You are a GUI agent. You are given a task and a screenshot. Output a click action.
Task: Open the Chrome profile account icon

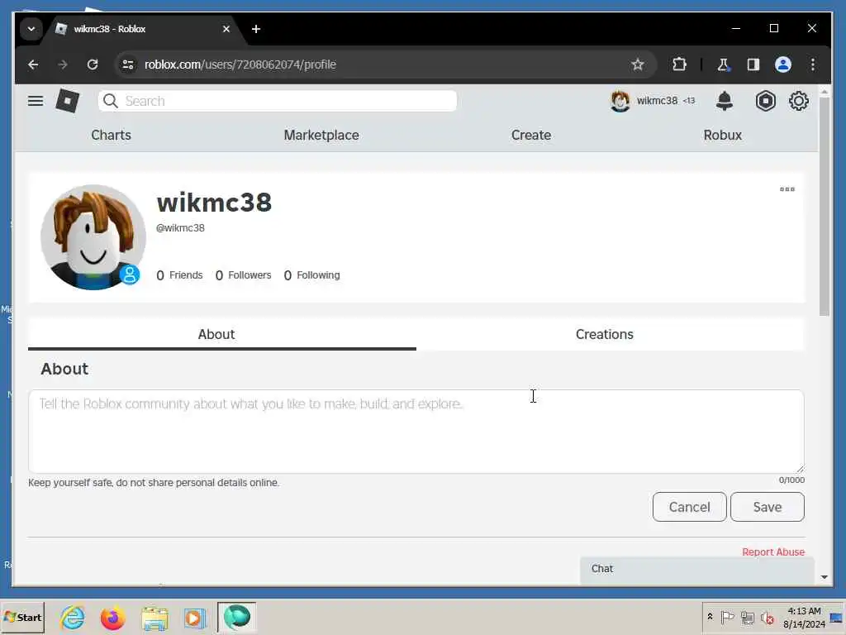[x=783, y=64]
